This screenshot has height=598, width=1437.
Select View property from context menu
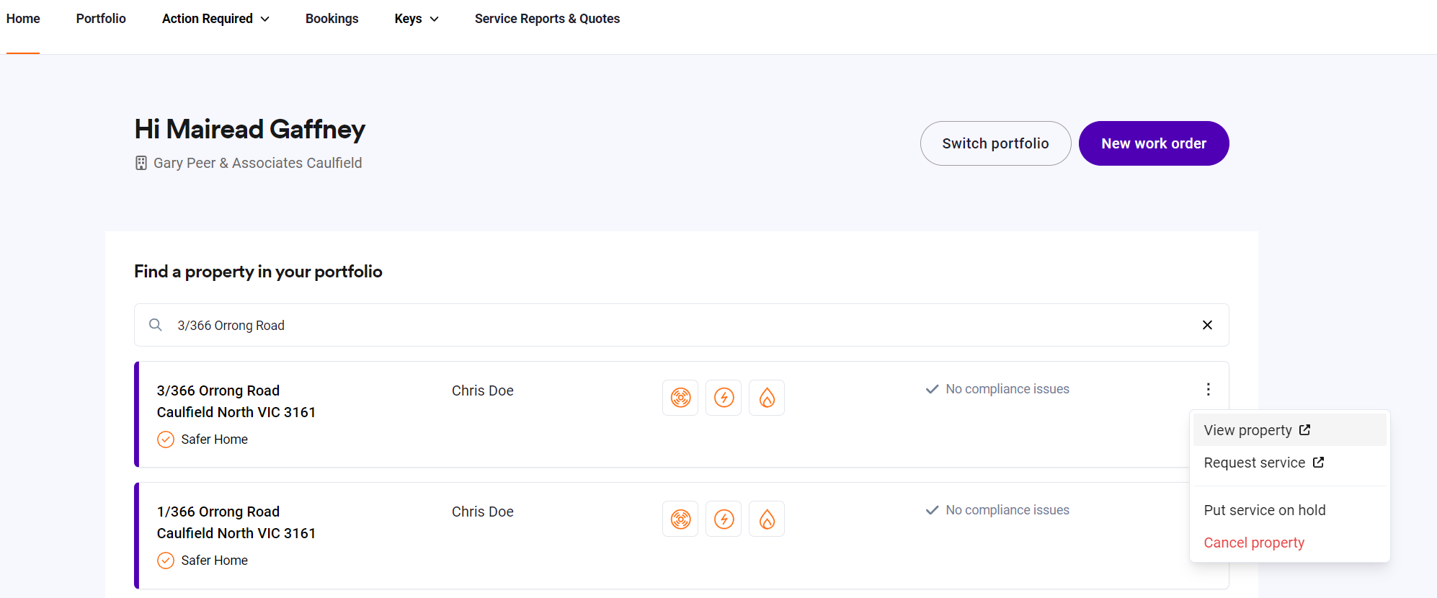1256,430
